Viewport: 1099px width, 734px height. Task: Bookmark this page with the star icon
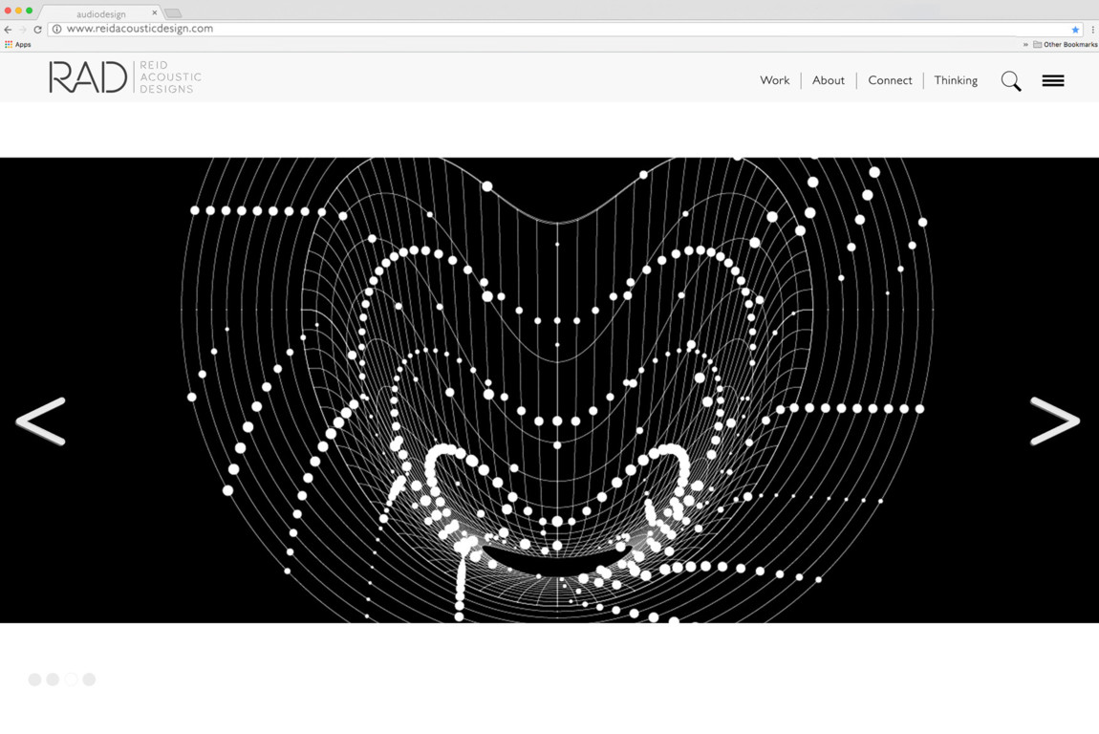pos(1075,30)
